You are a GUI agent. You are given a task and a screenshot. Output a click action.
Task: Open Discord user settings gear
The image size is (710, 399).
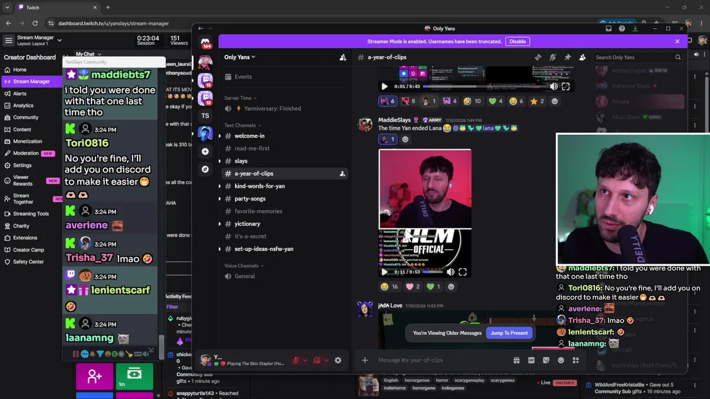coord(338,360)
